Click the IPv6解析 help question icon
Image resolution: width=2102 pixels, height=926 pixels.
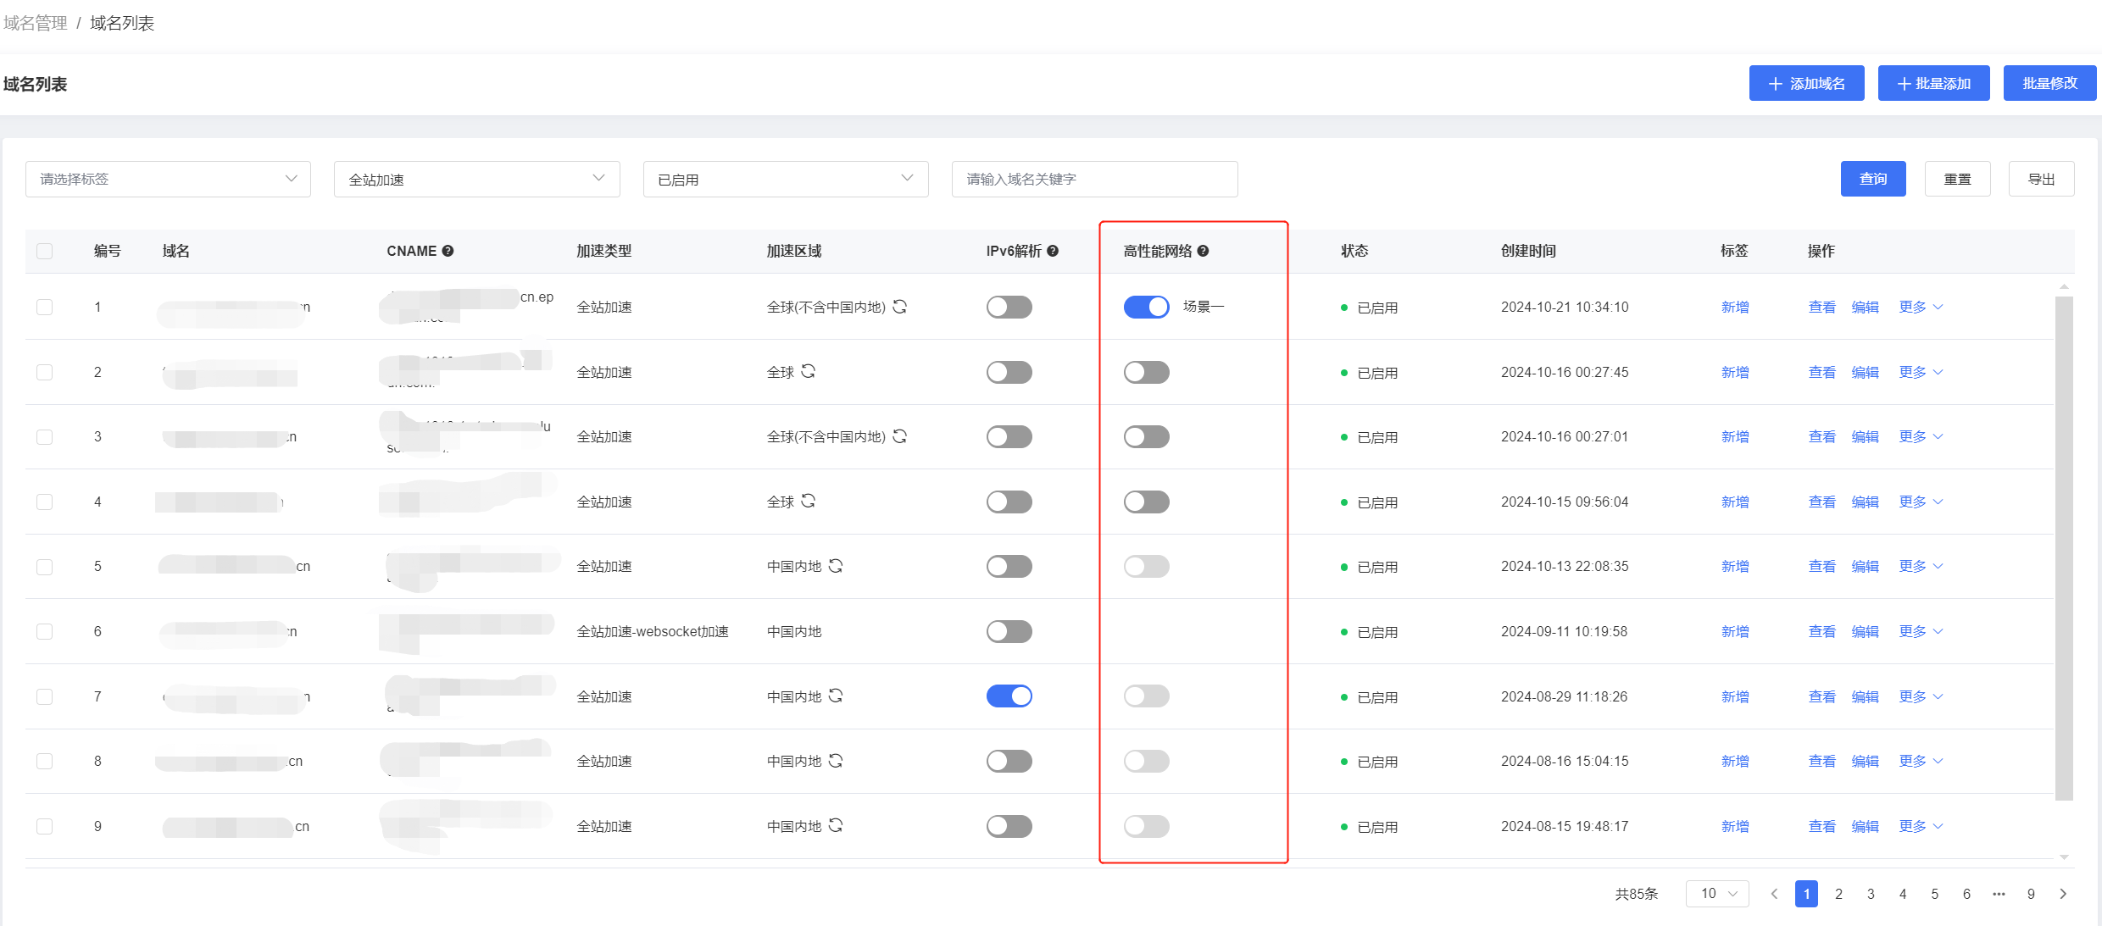tap(1053, 251)
